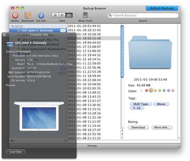Click the F-16 tag
This screenshot has width=190, height=161.
(137, 108)
